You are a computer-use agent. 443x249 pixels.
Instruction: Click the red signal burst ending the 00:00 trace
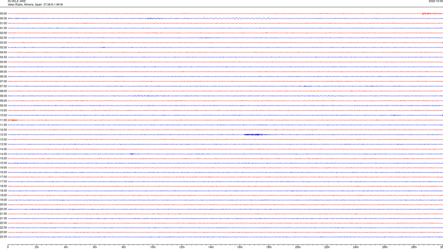[432, 13]
